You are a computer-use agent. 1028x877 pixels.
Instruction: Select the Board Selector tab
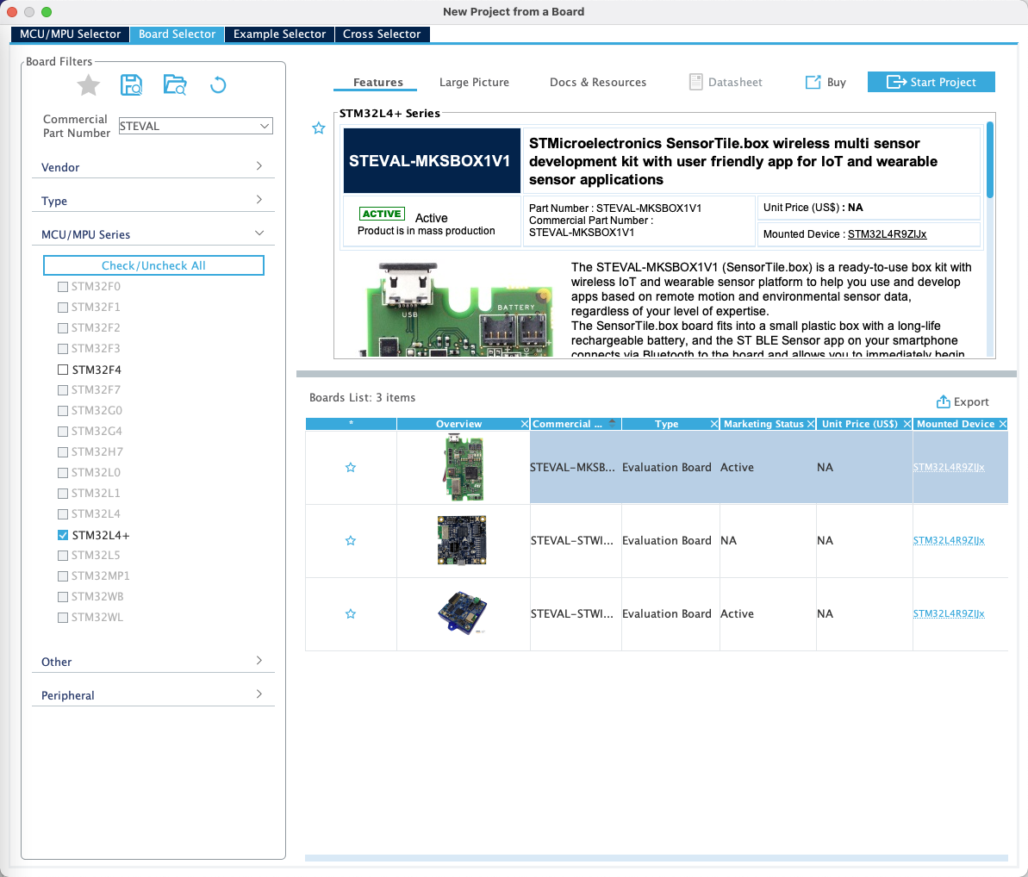click(x=177, y=34)
